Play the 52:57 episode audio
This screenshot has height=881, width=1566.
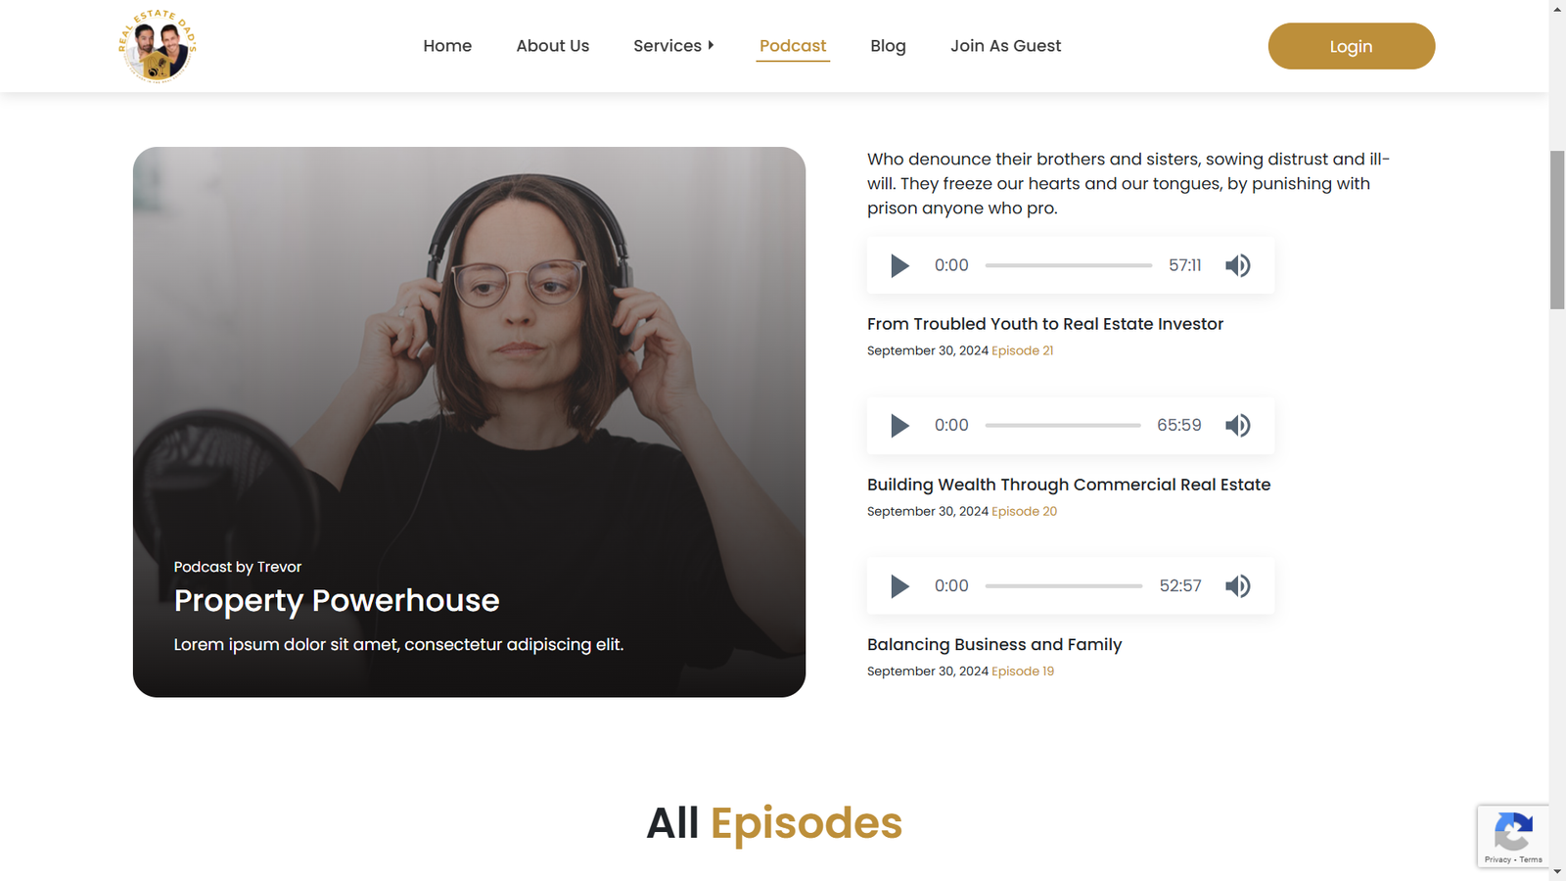(x=899, y=586)
